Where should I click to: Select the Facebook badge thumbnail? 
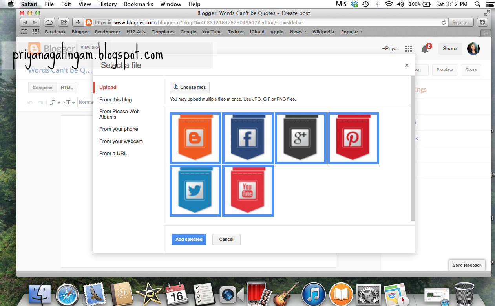(x=248, y=138)
